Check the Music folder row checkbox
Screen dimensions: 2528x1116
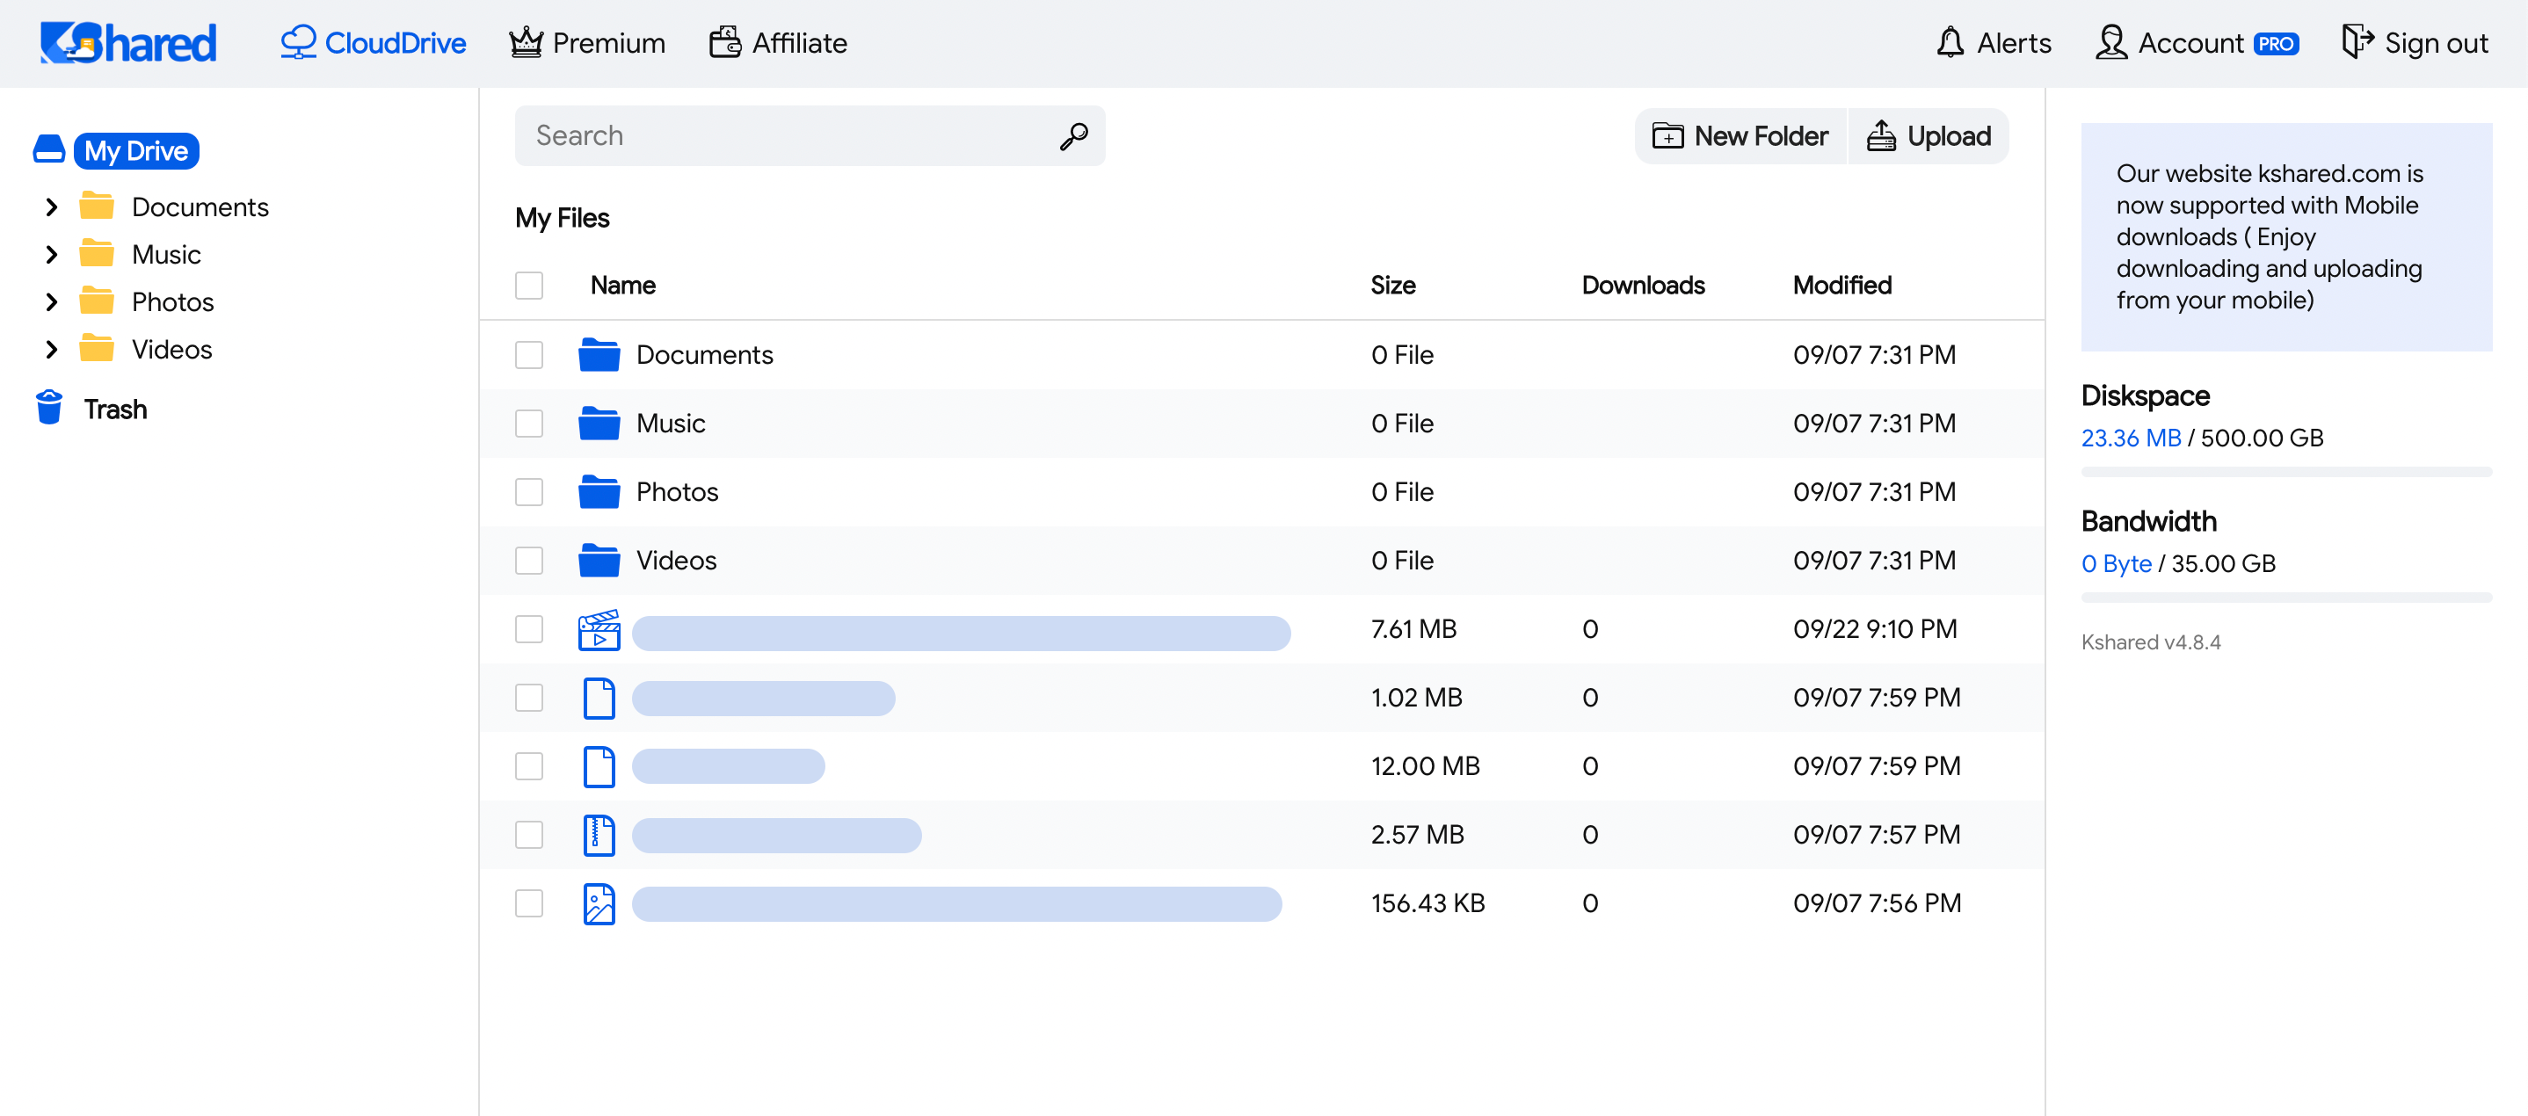click(x=529, y=424)
